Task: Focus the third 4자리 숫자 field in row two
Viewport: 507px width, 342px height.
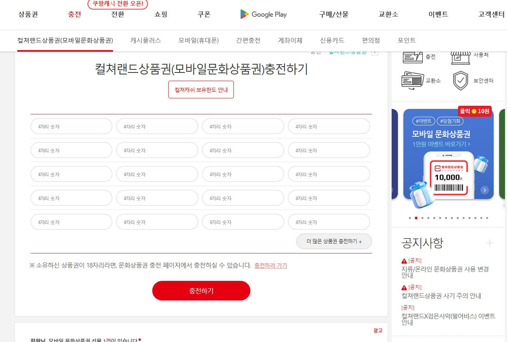Action: tap(243, 150)
